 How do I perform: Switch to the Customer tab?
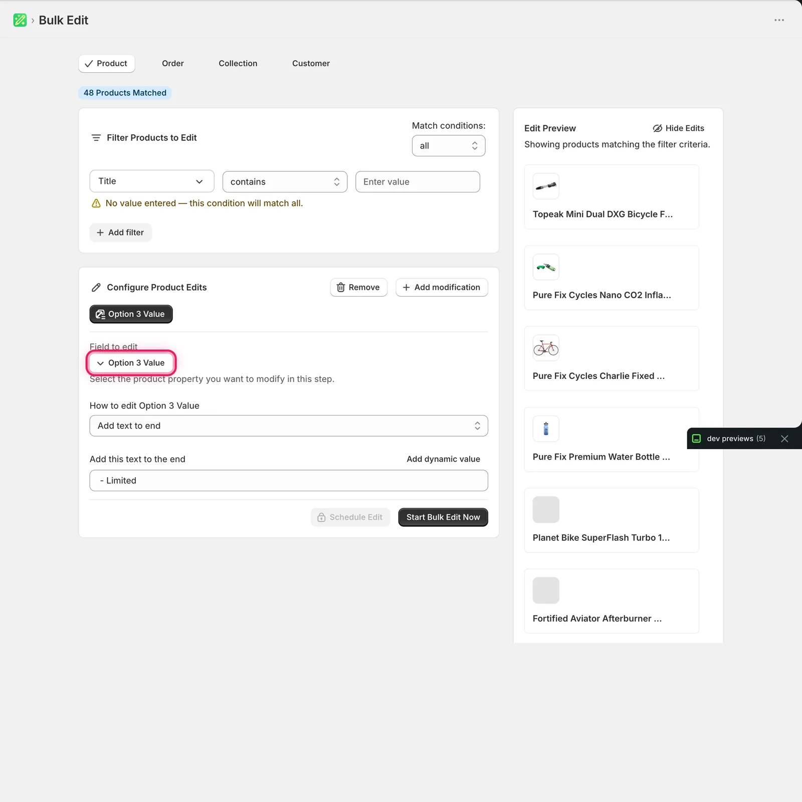click(x=311, y=64)
